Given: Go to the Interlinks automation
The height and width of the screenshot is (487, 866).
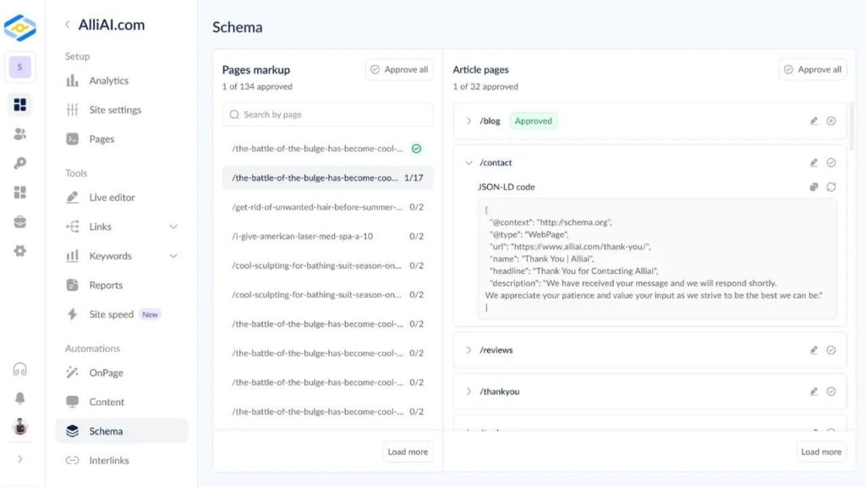Looking at the screenshot, I should click(108, 461).
